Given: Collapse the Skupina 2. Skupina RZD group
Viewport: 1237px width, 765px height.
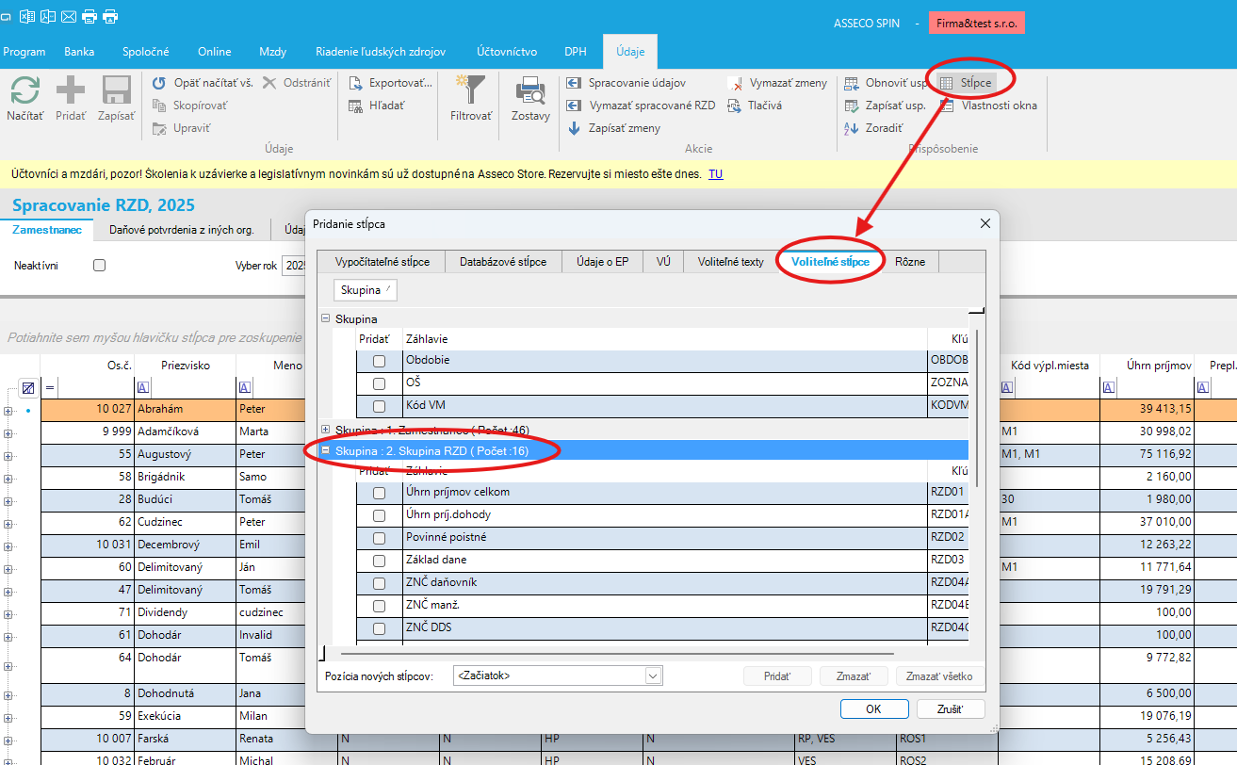Looking at the screenshot, I should coord(326,451).
